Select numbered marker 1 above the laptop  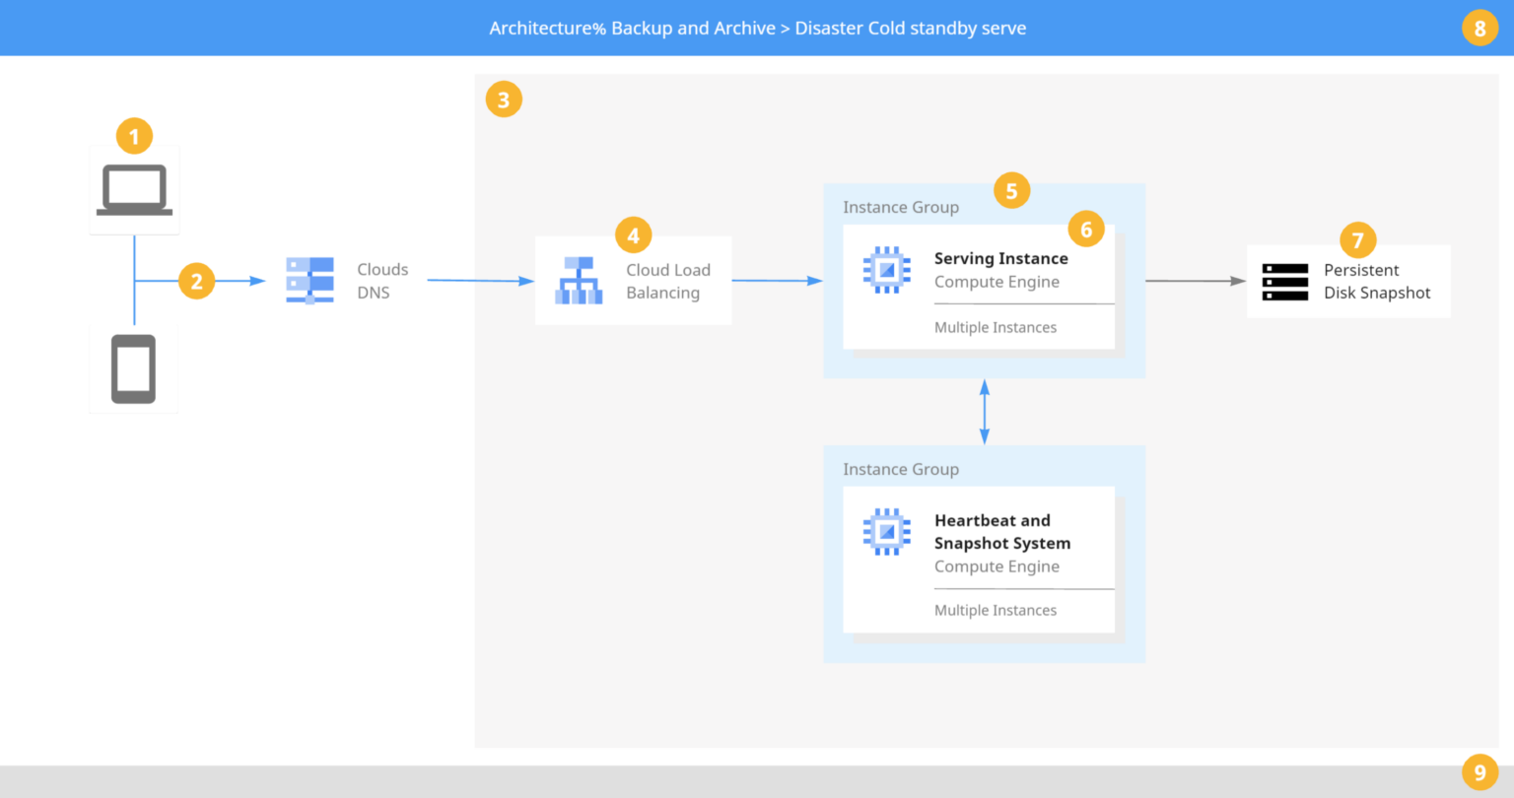pos(133,136)
